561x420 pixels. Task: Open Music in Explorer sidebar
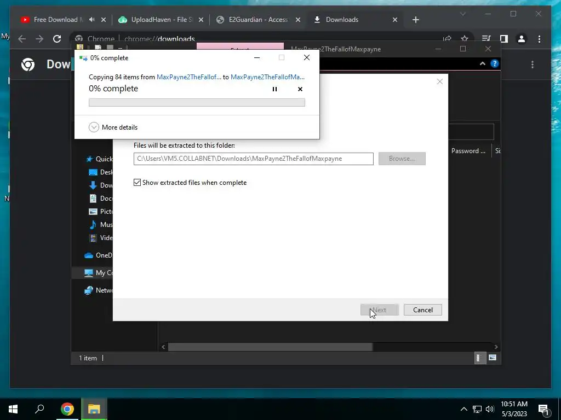click(101, 225)
